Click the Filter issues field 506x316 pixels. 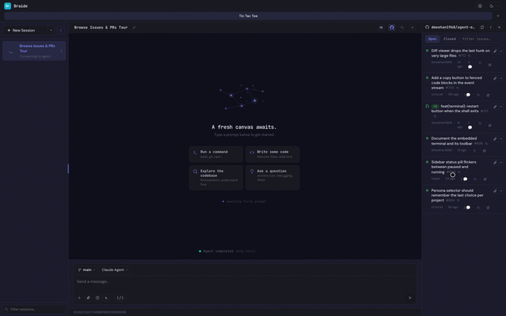point(481,39)
